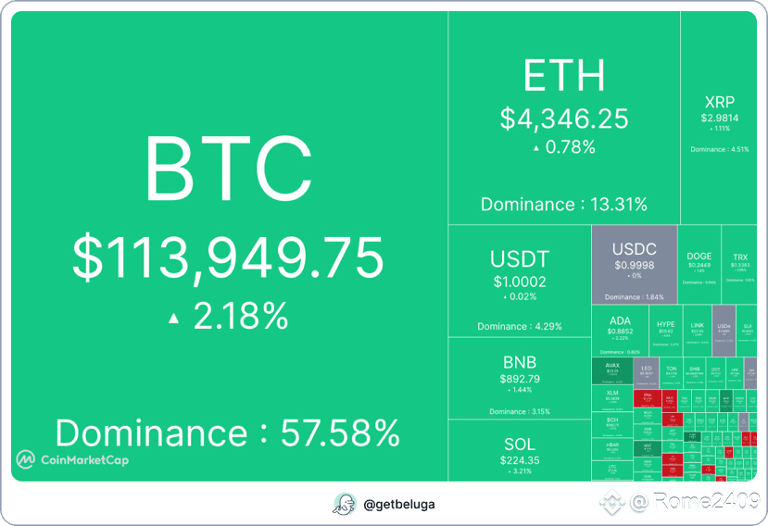Viewport: 768px width, 526px height.
Task: Select the BTC heatmap tile
Action: click(229, 245)
